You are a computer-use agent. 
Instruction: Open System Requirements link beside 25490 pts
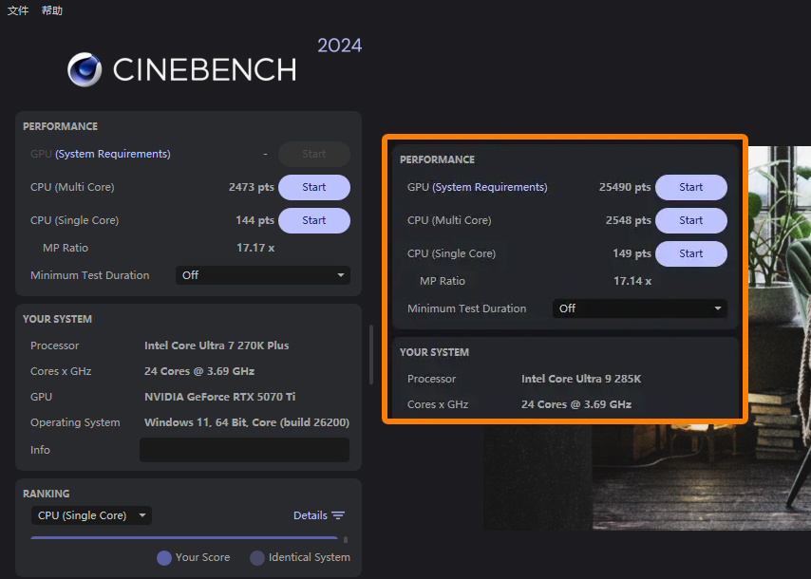click(490, 188)
